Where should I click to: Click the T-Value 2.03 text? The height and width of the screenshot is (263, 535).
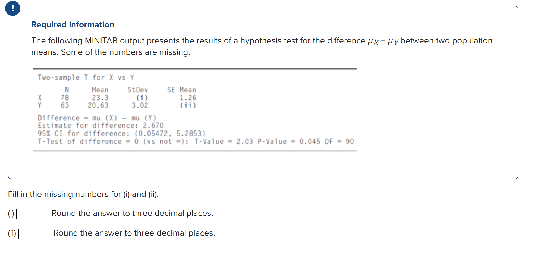223,141
